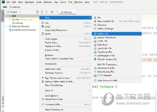
Task: Click the HTTP Request icon
Action: 95,75
